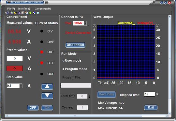
Task: Click the purple-green globe toolbar icon
Action: (11, 13)
